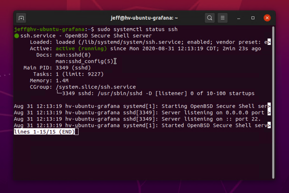
Task: Click the 'Main PID: 3349 (sshd)' line
Action: coord(57,68)
